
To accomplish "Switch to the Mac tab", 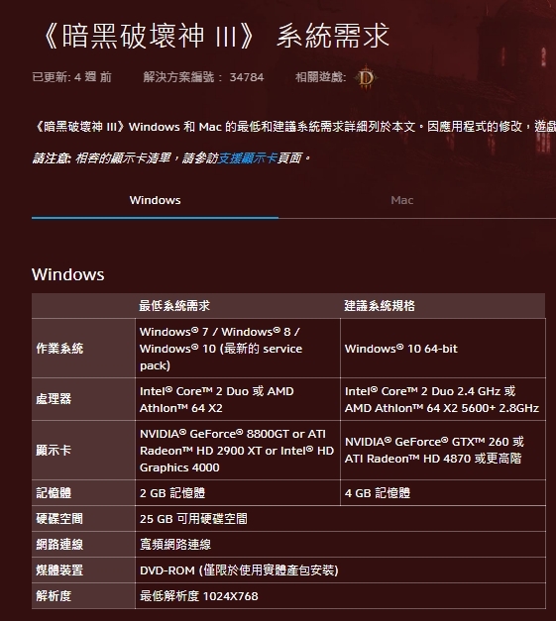I will [401, 200].
